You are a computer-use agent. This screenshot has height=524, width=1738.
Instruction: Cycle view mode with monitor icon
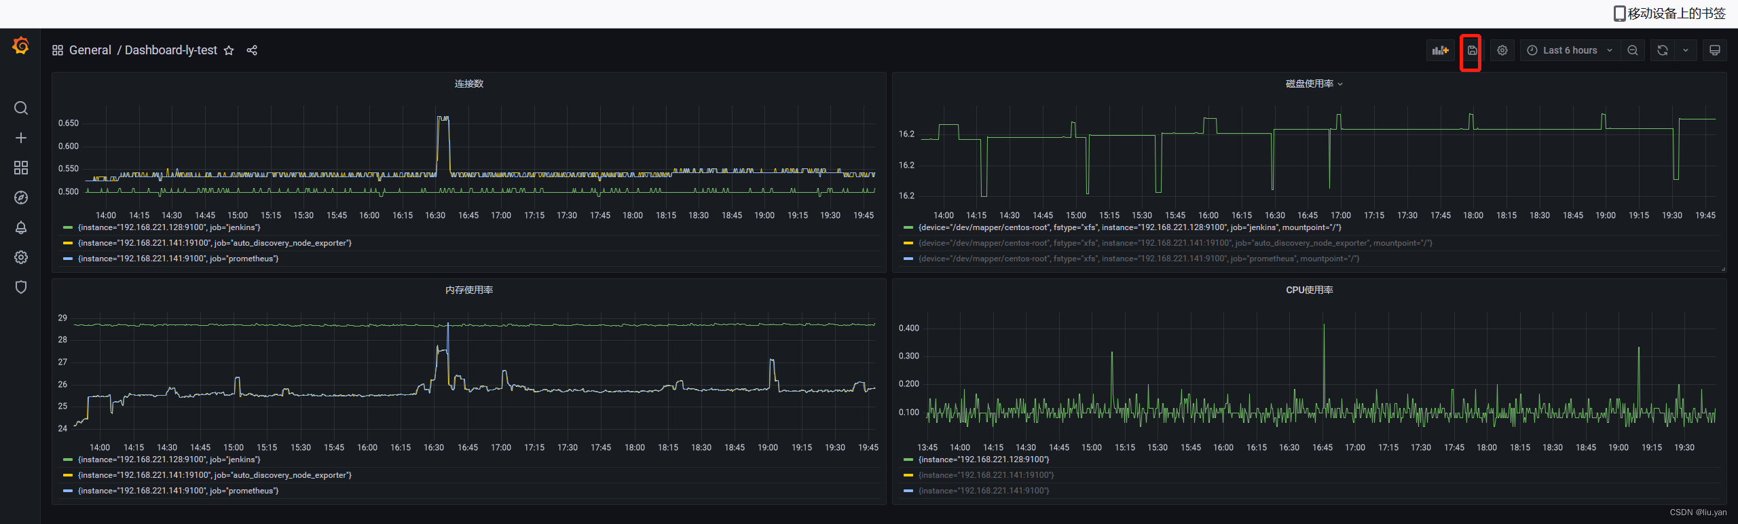(x=1715, y=50)
